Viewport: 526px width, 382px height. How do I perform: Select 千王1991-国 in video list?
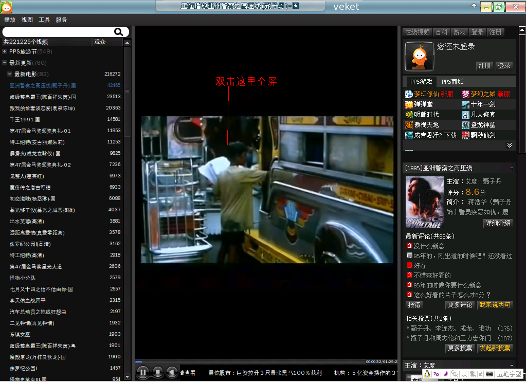click(25, 119)
